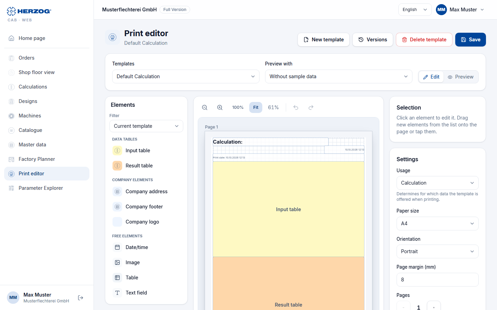The width and height of the screenshot is (497, 310).
Task: Open the Current template filter dropdown
Action: tap(146, 126)
